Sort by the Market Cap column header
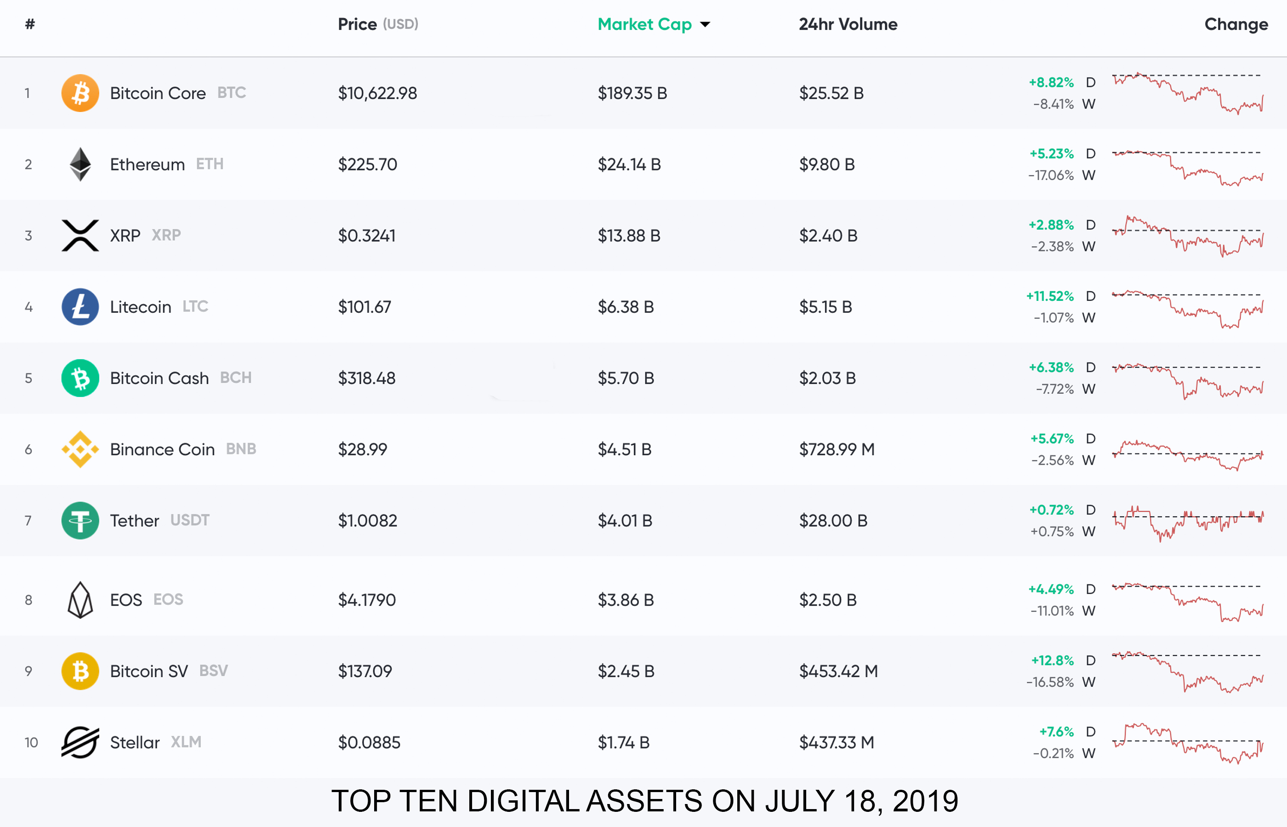Viewport: 1287px width, 827px height. pos(644,24)
